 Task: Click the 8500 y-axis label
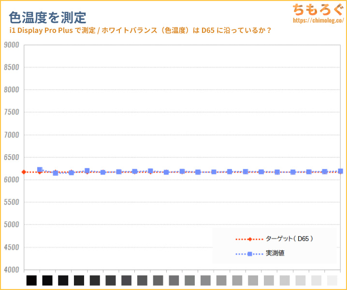tap(12, 67)
